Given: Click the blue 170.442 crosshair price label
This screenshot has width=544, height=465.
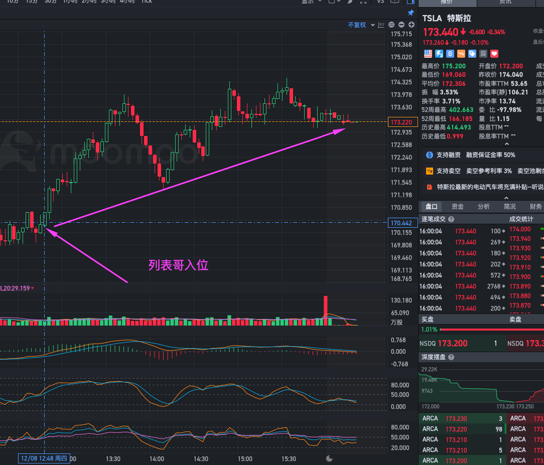Looking at the screenshot, I should (402, 223).
